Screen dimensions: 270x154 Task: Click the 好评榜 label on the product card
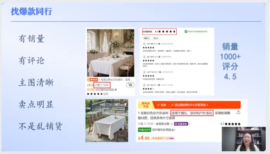91,90
